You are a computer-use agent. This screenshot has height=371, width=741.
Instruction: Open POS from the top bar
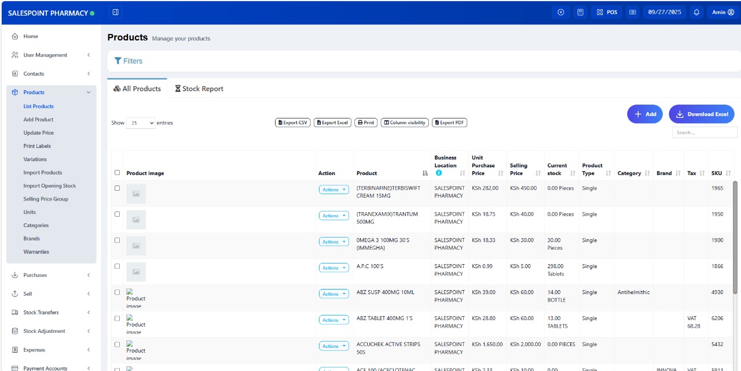click(x=606, y=12)
